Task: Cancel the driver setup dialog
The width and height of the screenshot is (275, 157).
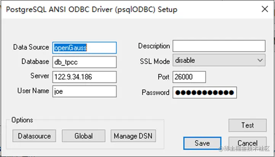Action: pos(247,143)
